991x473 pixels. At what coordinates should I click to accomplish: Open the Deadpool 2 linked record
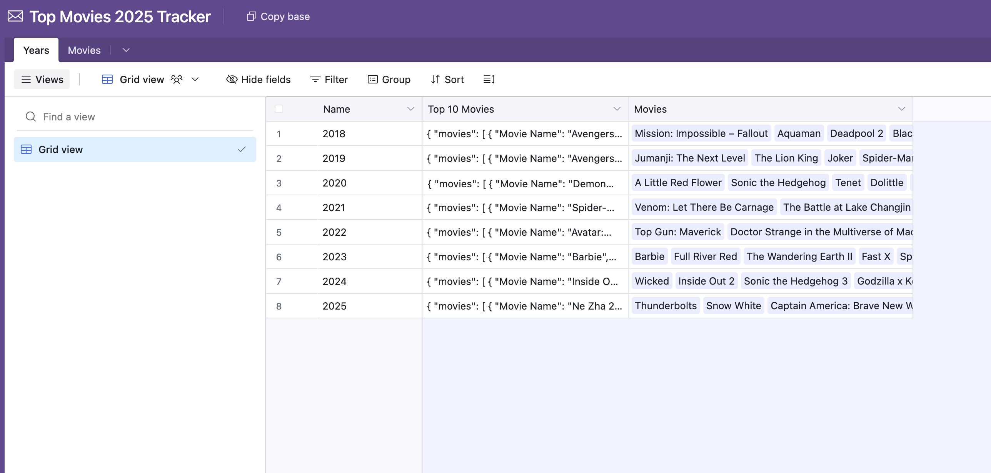point(856,133)
